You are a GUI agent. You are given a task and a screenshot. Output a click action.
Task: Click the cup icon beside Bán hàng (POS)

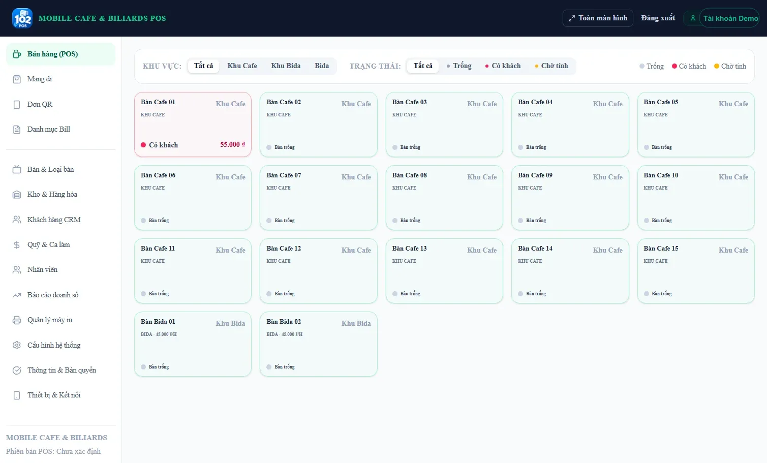tap(17, 54)
